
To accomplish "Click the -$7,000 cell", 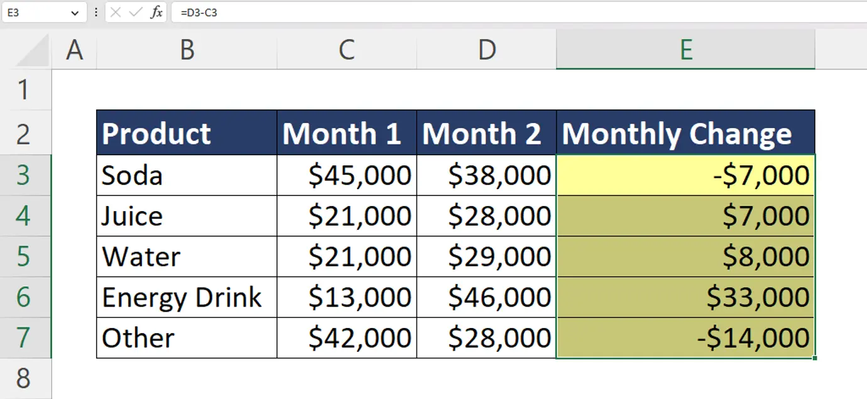I will coord(685,175).
